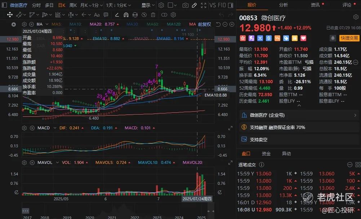Redo the drawing action
361x219 pixels.
[231, 15]
